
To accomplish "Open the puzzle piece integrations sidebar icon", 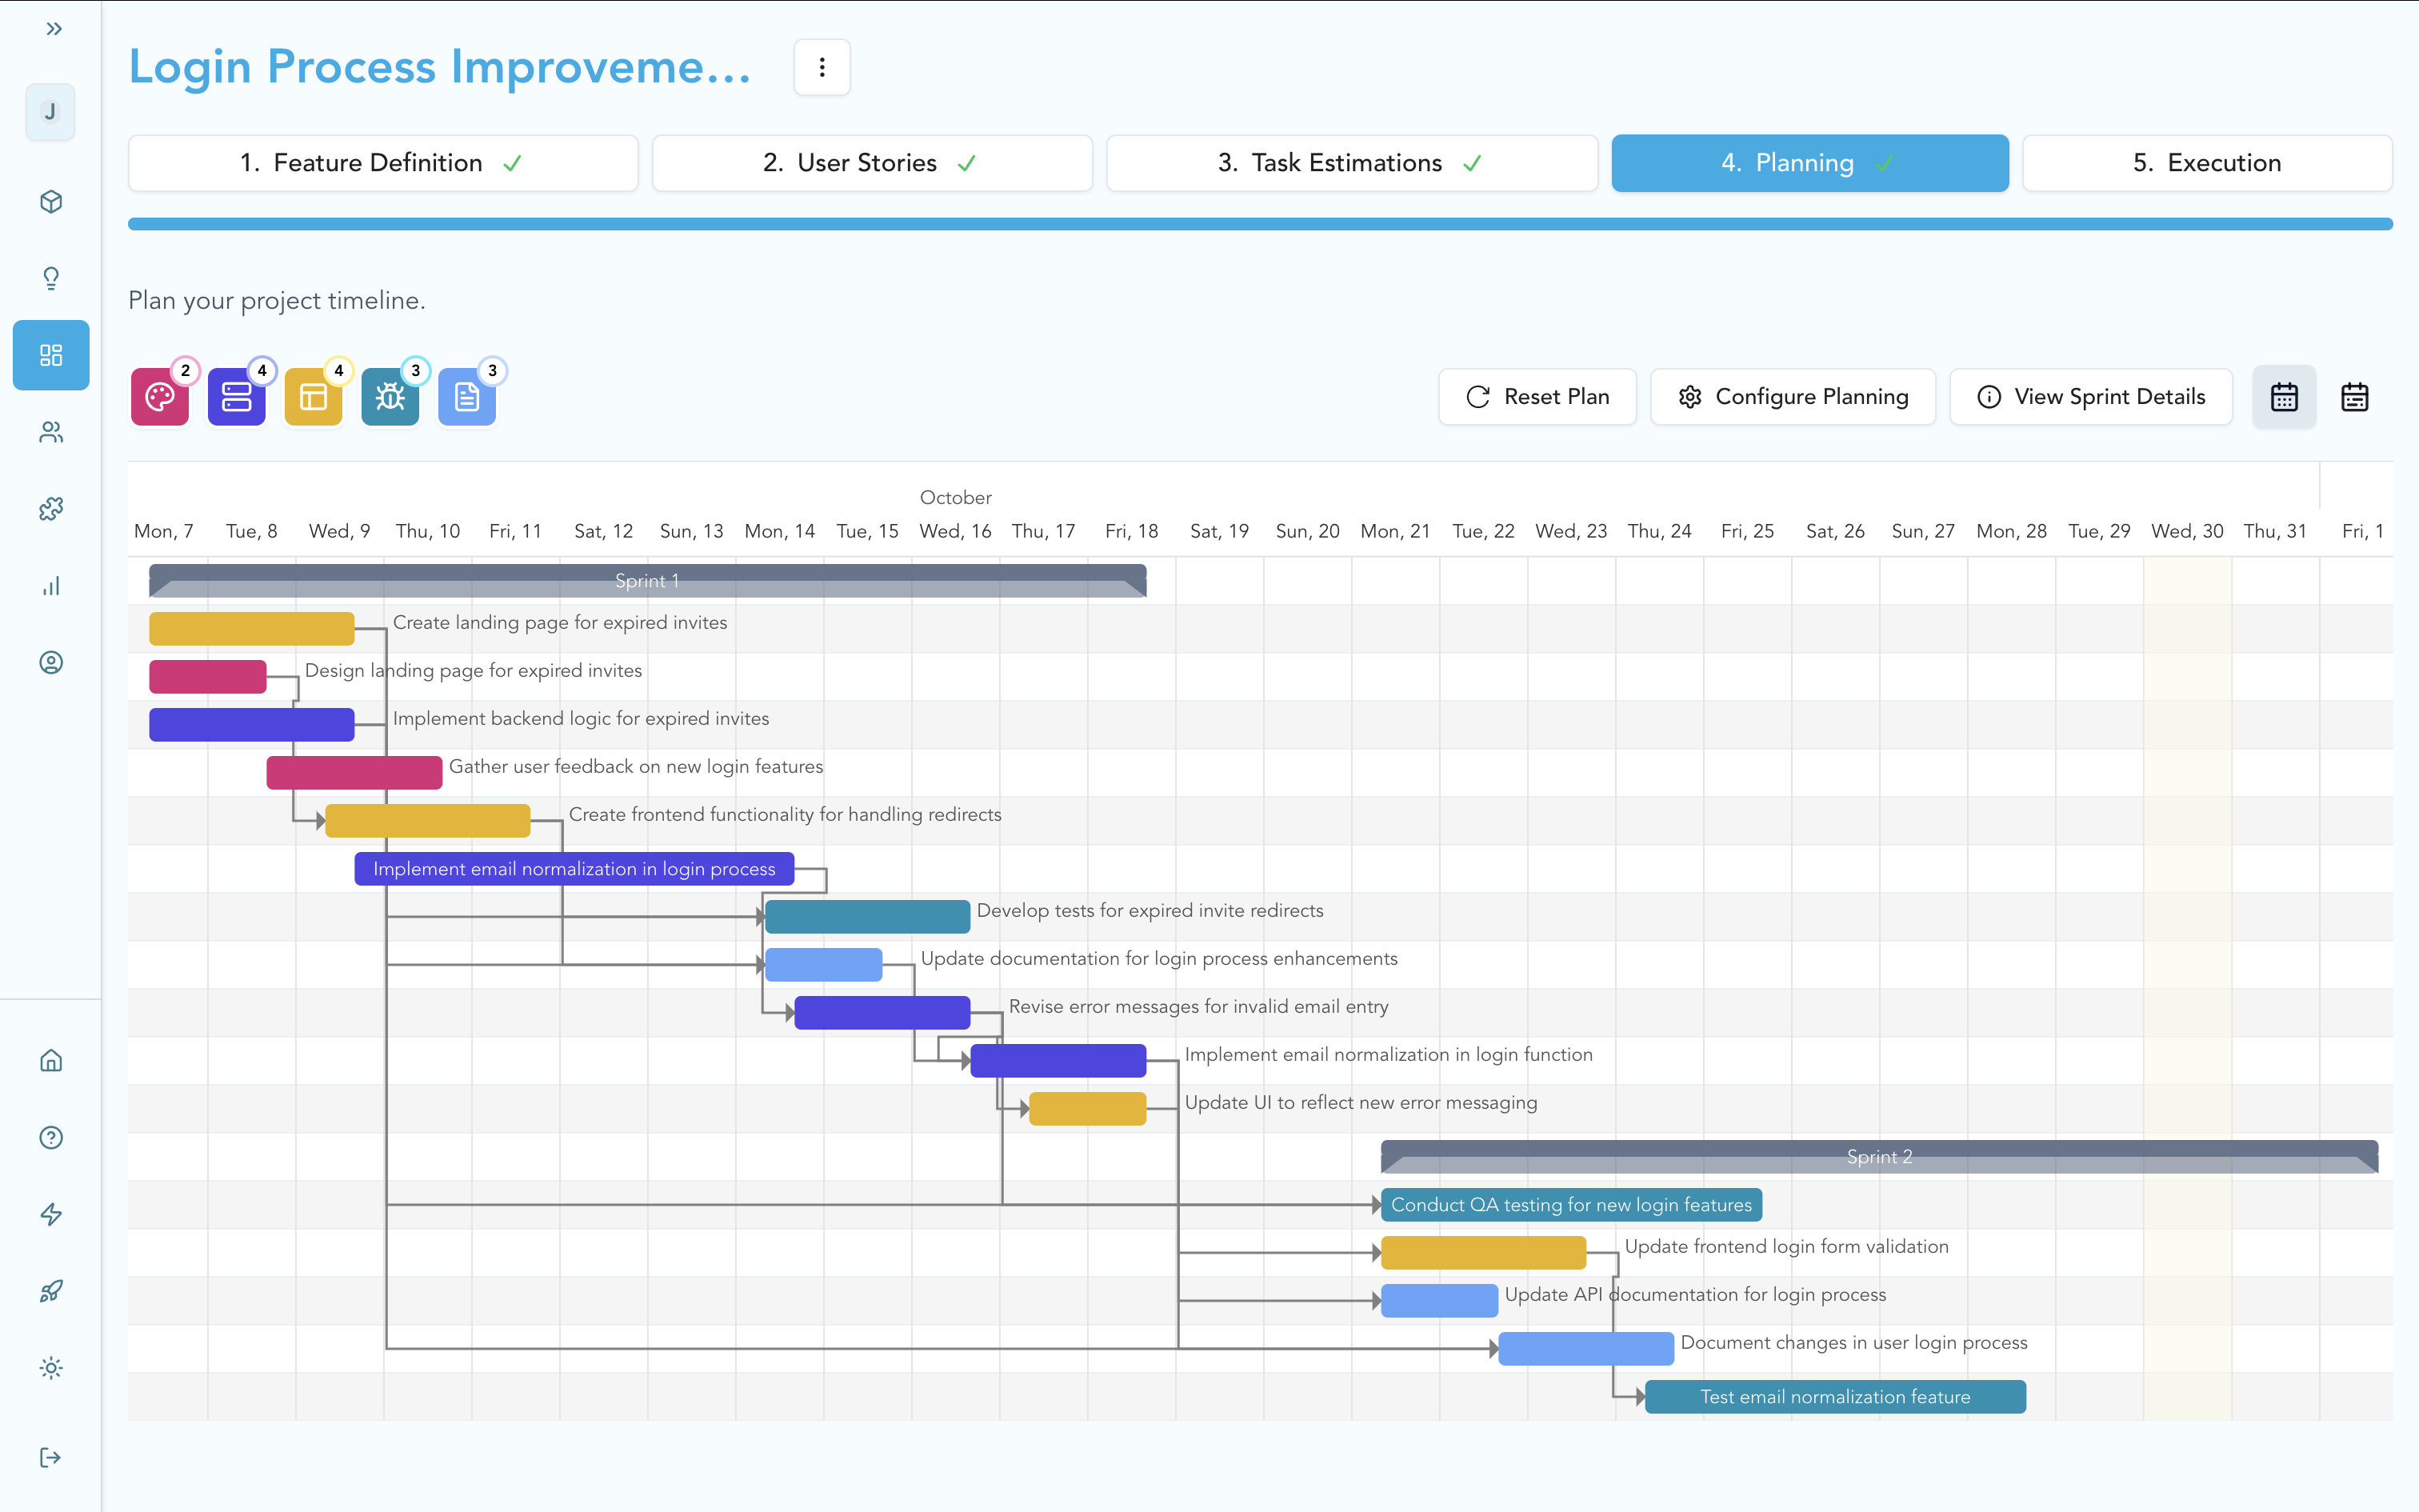I will (51, 509).
